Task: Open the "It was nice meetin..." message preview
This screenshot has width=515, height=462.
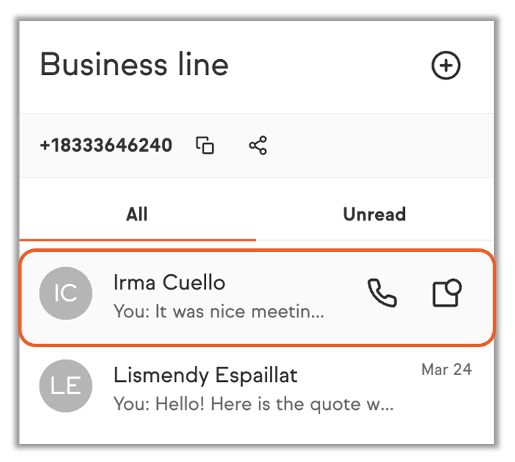Action: click(x=219, y=312)
